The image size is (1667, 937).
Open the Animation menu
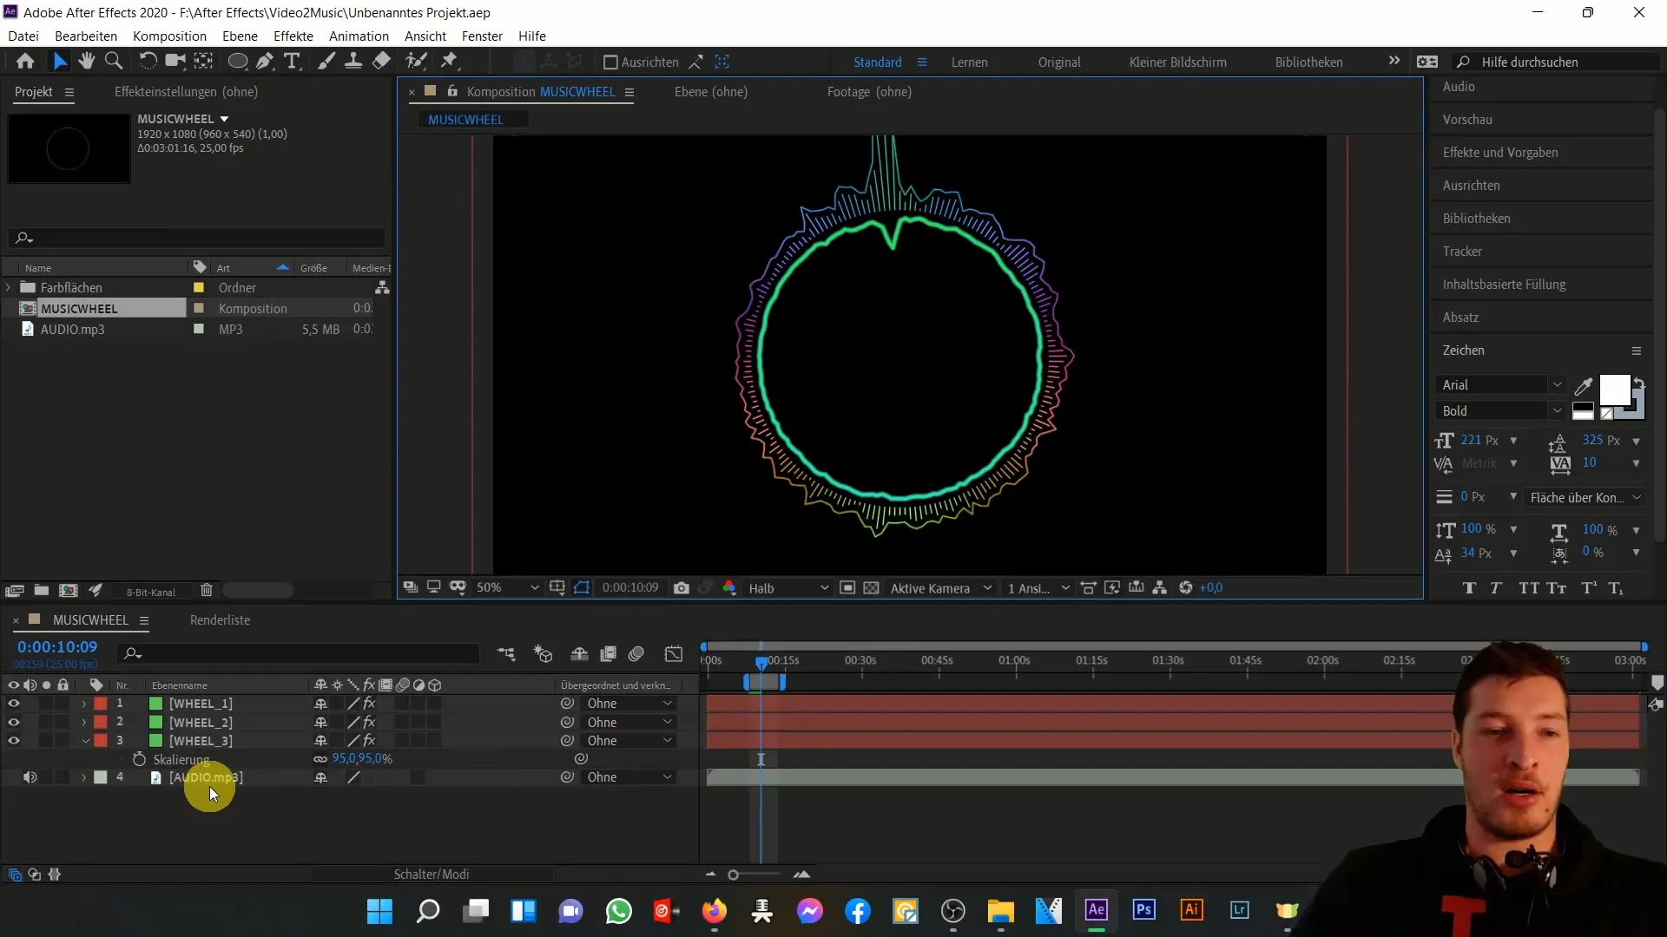tap(359, 36)
